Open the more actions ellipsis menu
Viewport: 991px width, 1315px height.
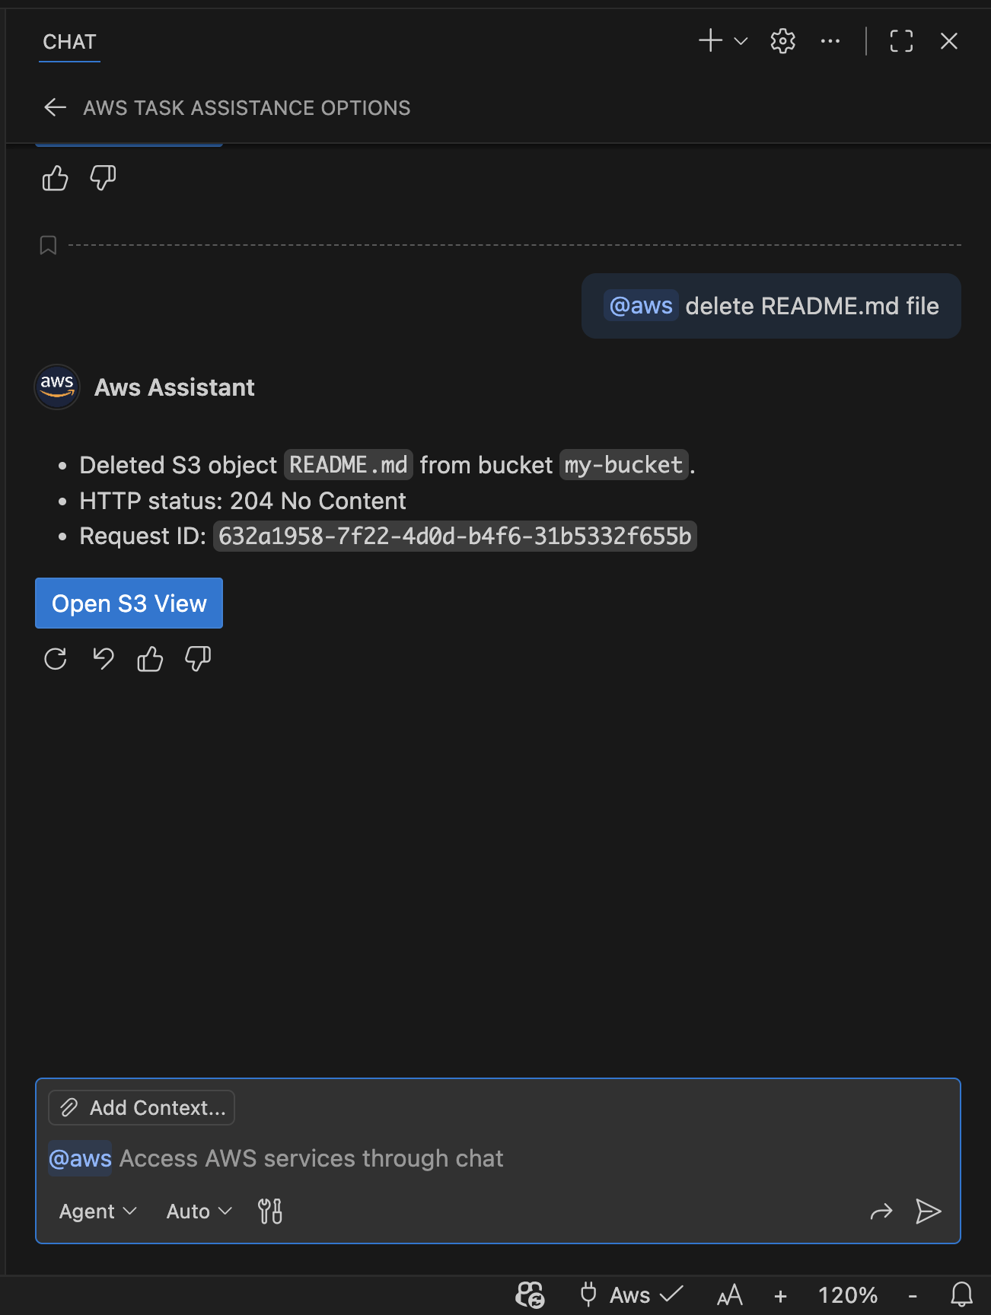[830, 41]
